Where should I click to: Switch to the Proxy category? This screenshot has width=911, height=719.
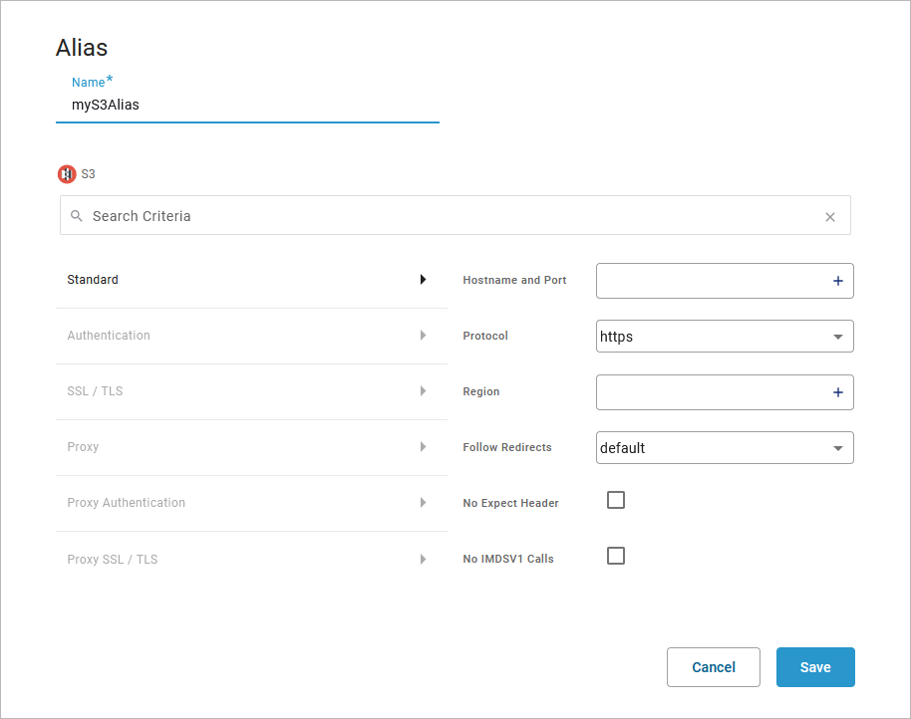point(83,447)
